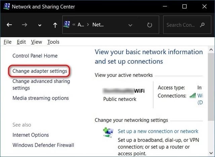Click the search magnifier icon
Screen dimensions: 215x157
point(202,25)
